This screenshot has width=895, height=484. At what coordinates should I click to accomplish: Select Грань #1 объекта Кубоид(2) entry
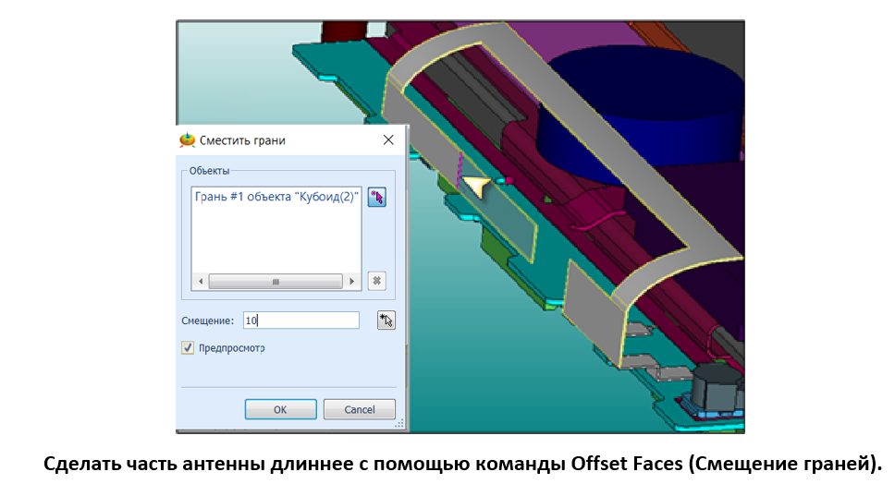[276, 197]
